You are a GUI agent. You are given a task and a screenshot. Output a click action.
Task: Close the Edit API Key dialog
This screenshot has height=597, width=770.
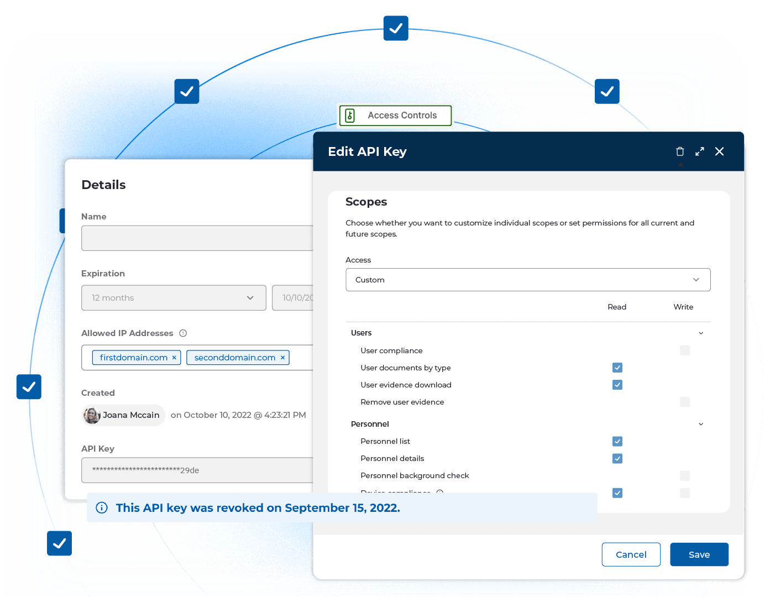pos(719,151)
